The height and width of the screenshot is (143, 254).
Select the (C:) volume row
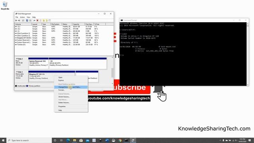[60, 27]
